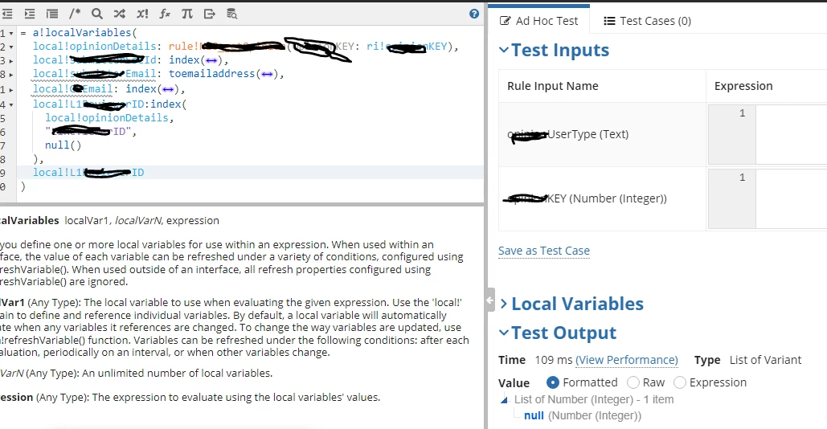Collapse code fold arrow on opinionDetails line

coord(11,47)
